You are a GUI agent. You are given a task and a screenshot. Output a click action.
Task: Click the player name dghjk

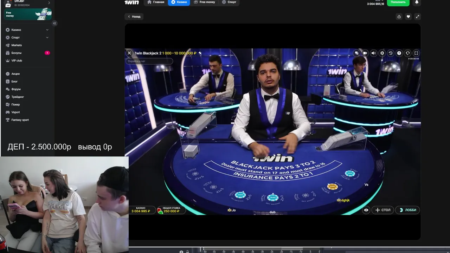pos(345,200)
